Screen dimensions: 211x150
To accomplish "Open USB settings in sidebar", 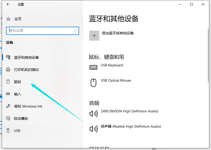I will click(x=17, y=131).
